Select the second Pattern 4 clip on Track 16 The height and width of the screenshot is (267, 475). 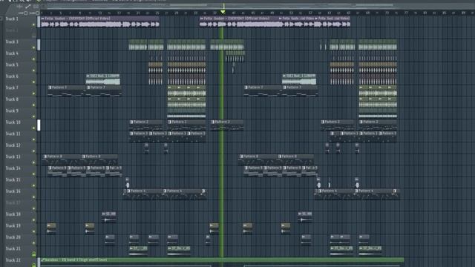(183, 194)
